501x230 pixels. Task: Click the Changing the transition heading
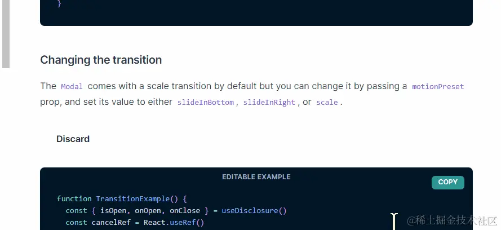point(101,60)
